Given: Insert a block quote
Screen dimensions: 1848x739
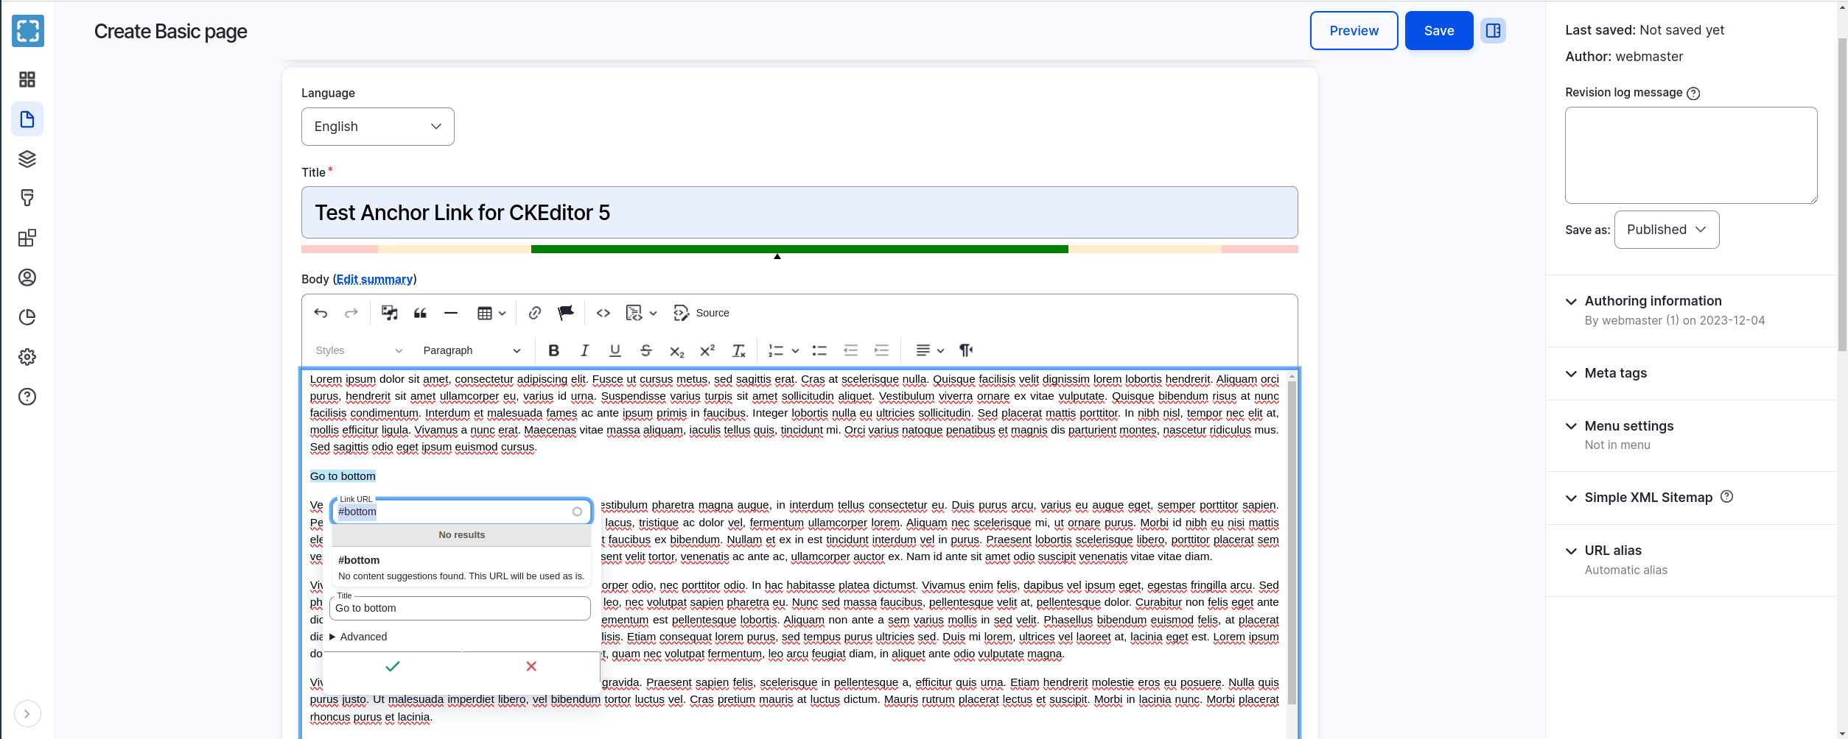Looking at the screenshot, I should tap(420, 313).
